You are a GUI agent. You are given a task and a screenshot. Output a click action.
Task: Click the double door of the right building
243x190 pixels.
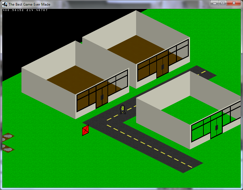[x=216, y=127]
